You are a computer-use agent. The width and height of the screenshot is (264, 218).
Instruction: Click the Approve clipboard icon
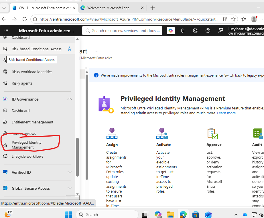coord(212,133)
